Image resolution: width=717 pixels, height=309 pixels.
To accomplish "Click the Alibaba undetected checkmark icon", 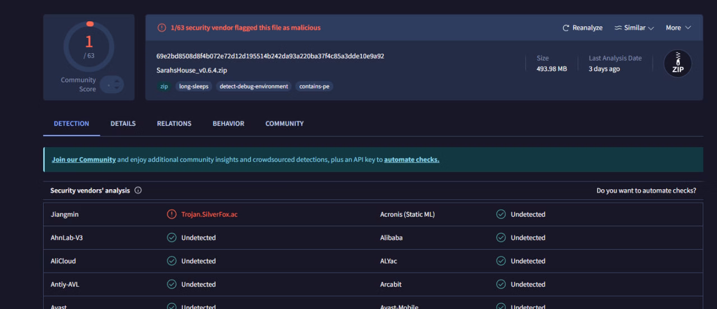I will coord(501,238).
